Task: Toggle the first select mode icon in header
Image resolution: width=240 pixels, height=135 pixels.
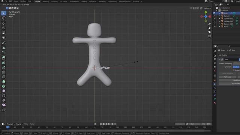Action: pos(7,8)
